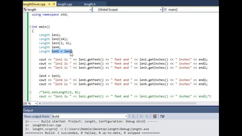
Task: Click the cout "len4 is " line
Action: click(123, 80)
